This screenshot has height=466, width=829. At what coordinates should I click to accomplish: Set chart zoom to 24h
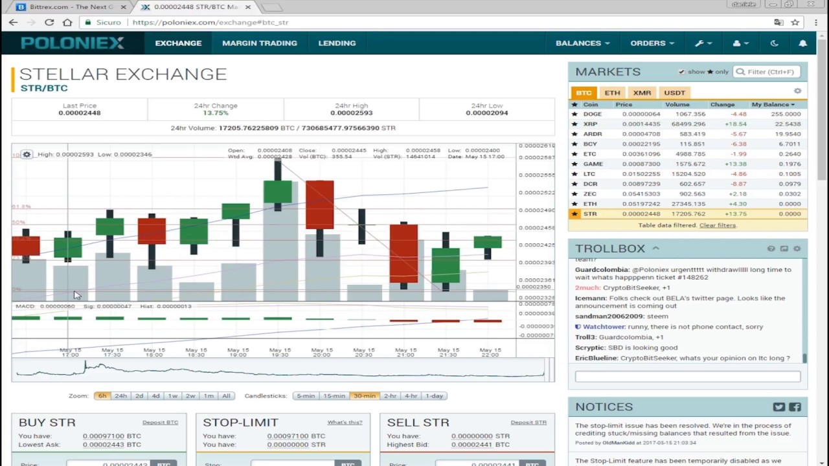pyautogui.click(x=120, y=395)
